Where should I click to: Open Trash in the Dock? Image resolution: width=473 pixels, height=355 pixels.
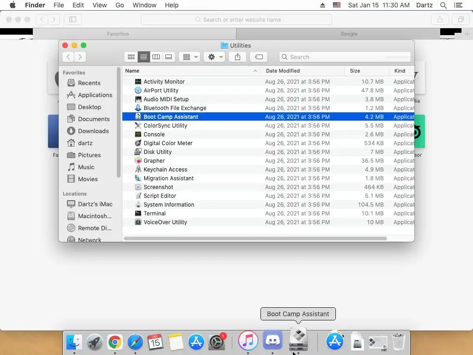(x=398, y=342)
